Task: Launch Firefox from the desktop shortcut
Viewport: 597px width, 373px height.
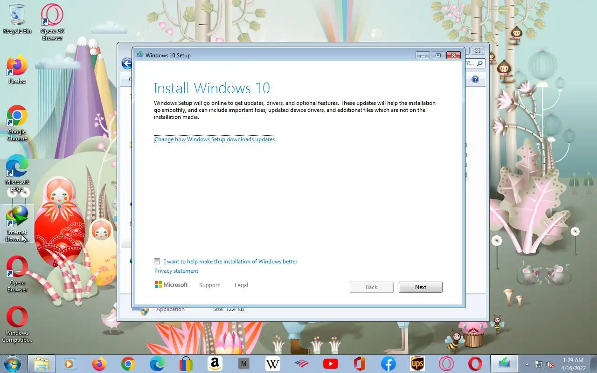Action: coord(17,70)
